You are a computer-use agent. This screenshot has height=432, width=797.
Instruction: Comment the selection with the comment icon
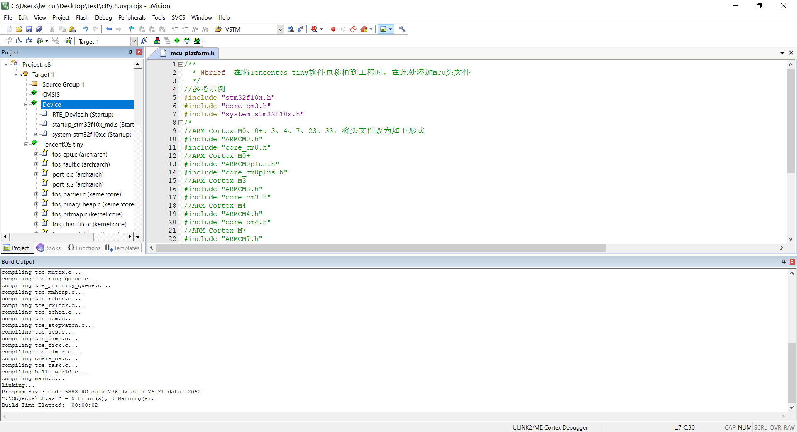point(195,29)
